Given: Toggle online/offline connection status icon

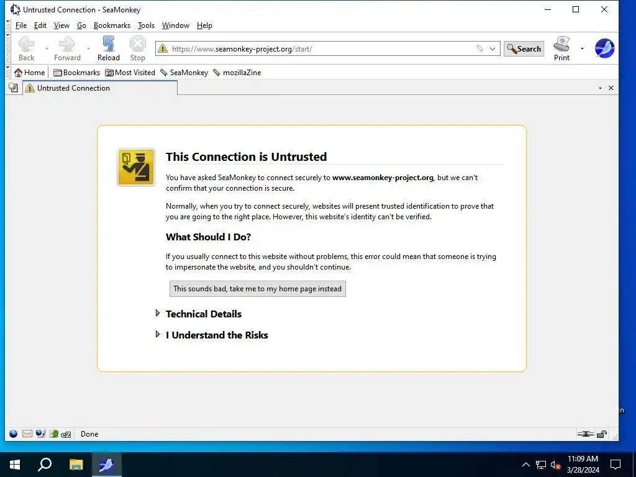Looking at the screenshot, I should 585,434.
